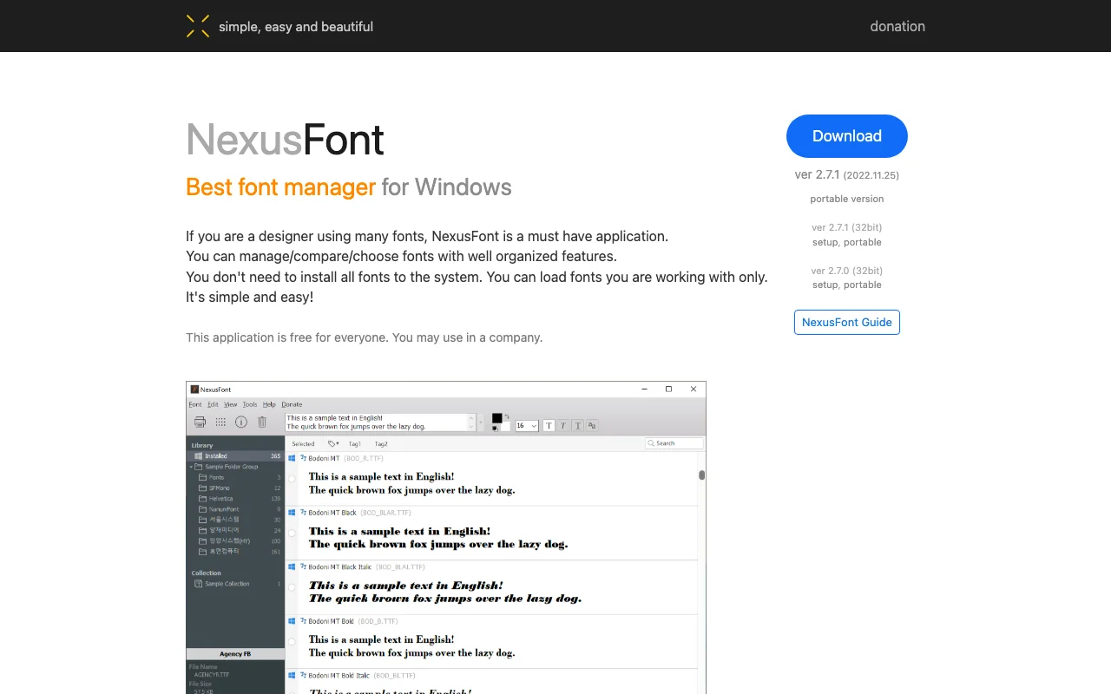Click 'simple, easy and beautiful' header text
Viewport: 1111px width, 694px height.
(x=296, y=27)
